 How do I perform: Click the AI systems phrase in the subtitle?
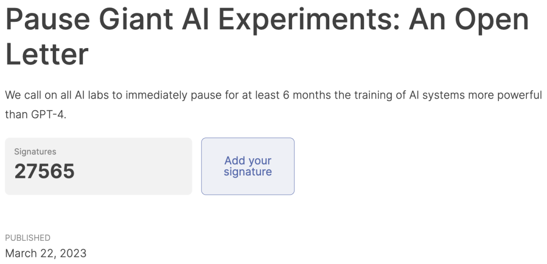click(437, 96)
